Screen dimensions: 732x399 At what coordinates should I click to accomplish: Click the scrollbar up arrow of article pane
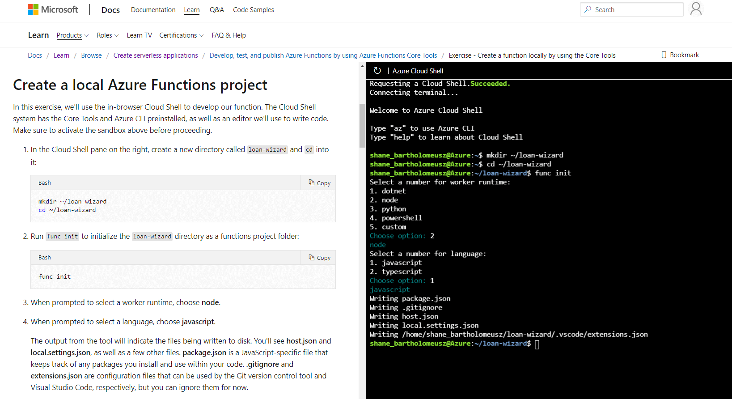point(362,66)
